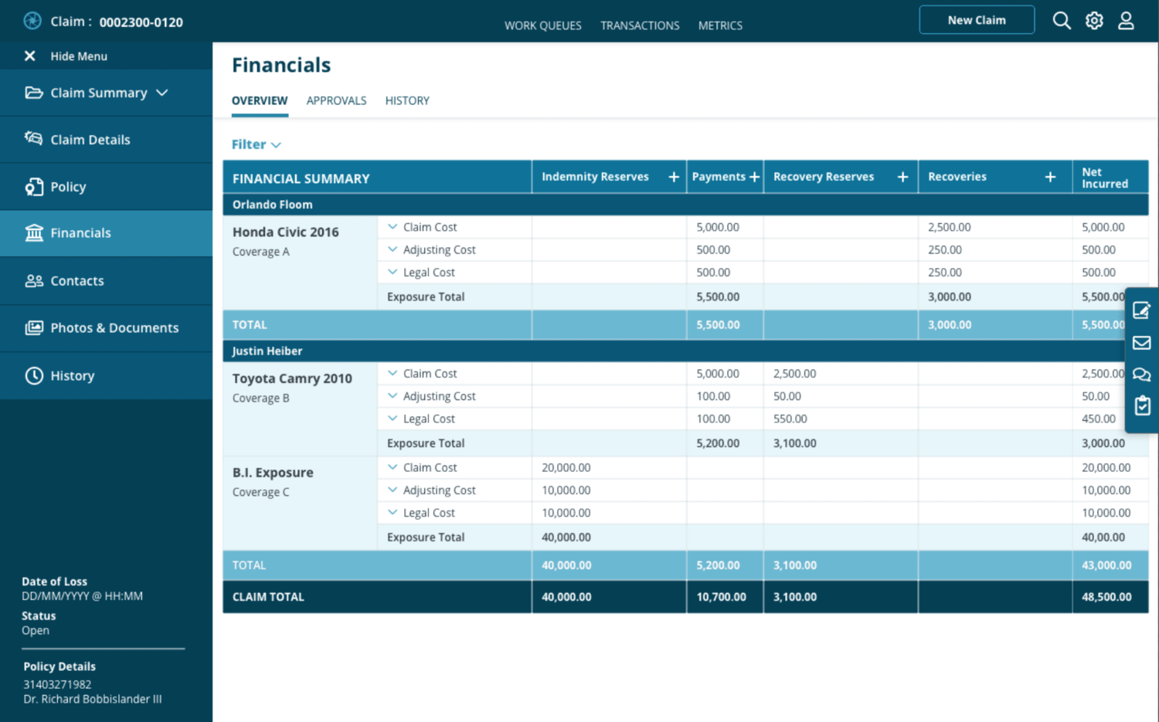Select the Work Queues menu item
The image size is (1159, 722).
(543, 25)
